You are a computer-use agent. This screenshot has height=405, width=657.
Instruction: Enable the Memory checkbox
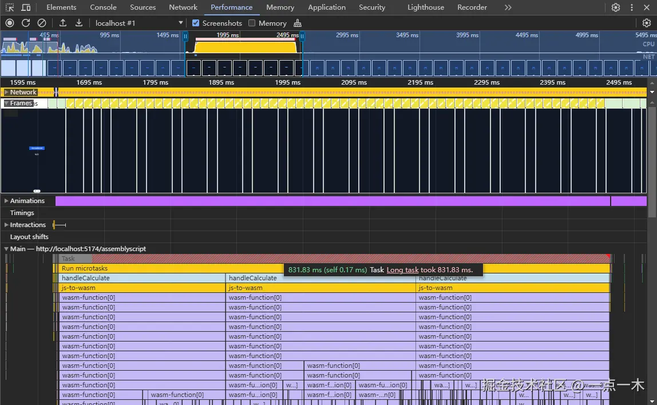[x=252, y=23]
